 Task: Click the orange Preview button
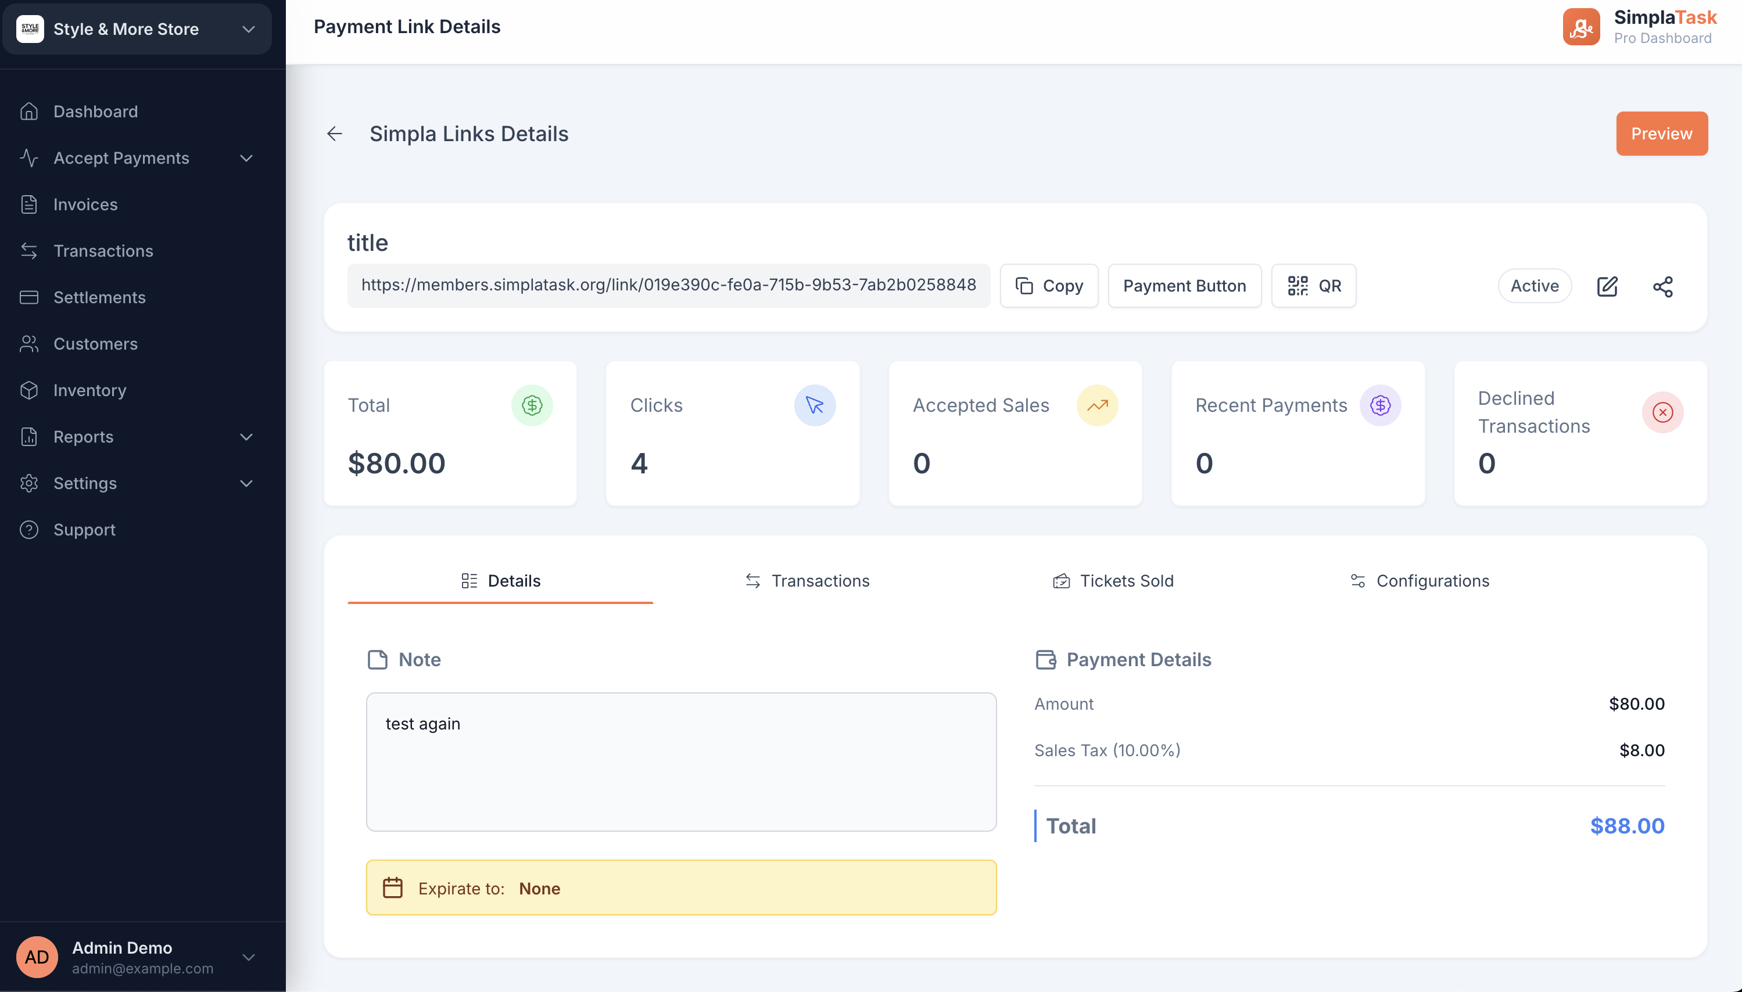pyautogui.click(x=1662, y=134)
